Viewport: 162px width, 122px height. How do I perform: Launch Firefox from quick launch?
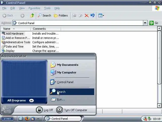[x=27, y=118]
